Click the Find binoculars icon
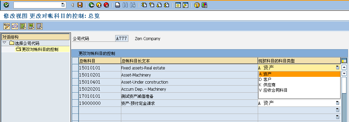Screen dimensions: 349x122 coord(125,5)
